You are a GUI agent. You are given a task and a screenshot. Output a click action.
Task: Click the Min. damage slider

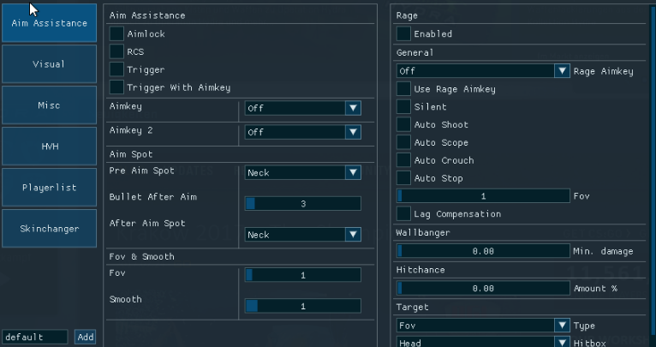tap(483, 251)
